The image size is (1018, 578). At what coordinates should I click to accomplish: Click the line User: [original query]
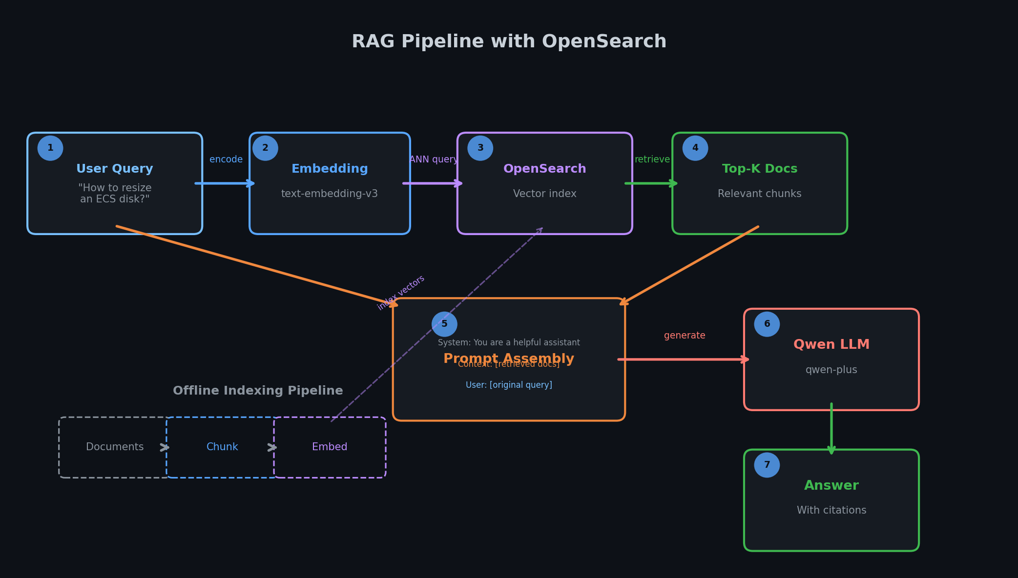pos(509,385)
